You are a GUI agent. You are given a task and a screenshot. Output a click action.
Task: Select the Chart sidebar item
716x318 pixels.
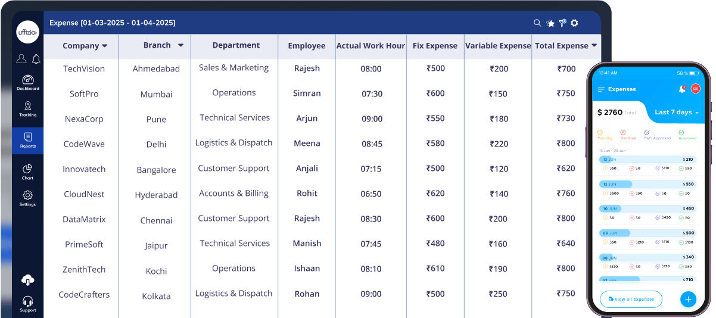[x=27, y=172]
